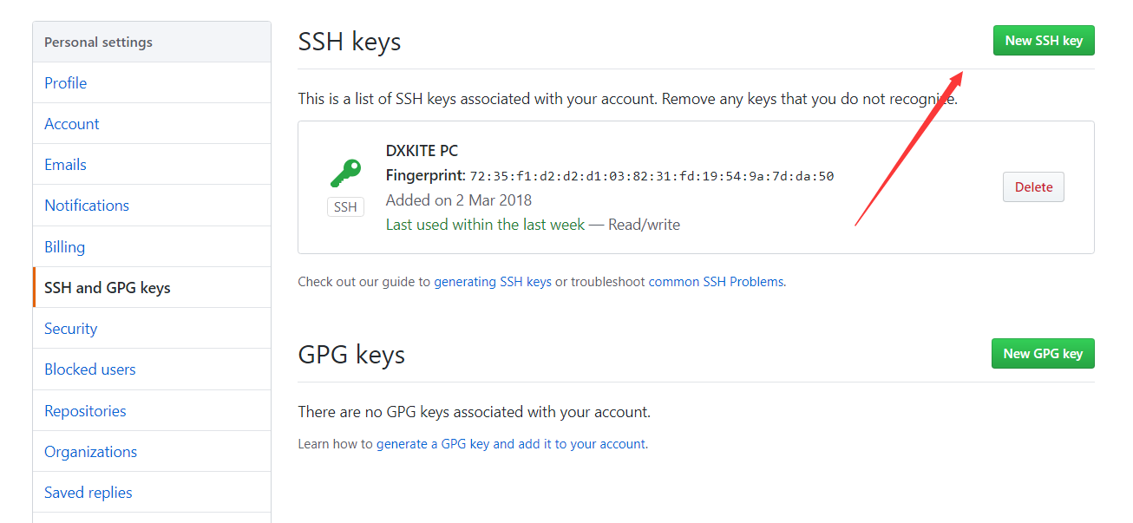Navigate to Notifications settings

coord(87,206)
